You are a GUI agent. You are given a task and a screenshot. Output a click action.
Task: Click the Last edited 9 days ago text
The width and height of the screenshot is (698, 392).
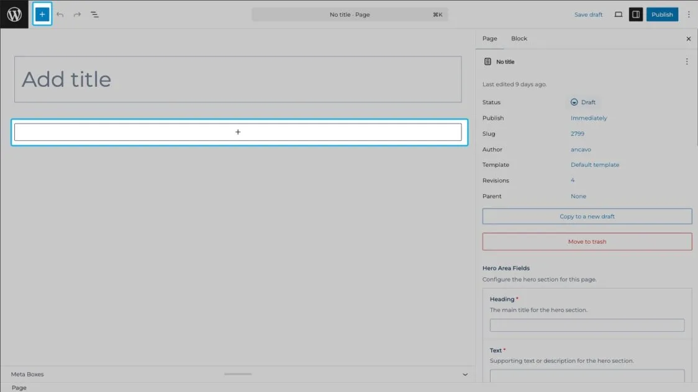click(x=514, y=84)
